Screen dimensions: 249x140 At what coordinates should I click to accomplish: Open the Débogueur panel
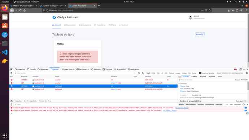(x=43, y=69)
